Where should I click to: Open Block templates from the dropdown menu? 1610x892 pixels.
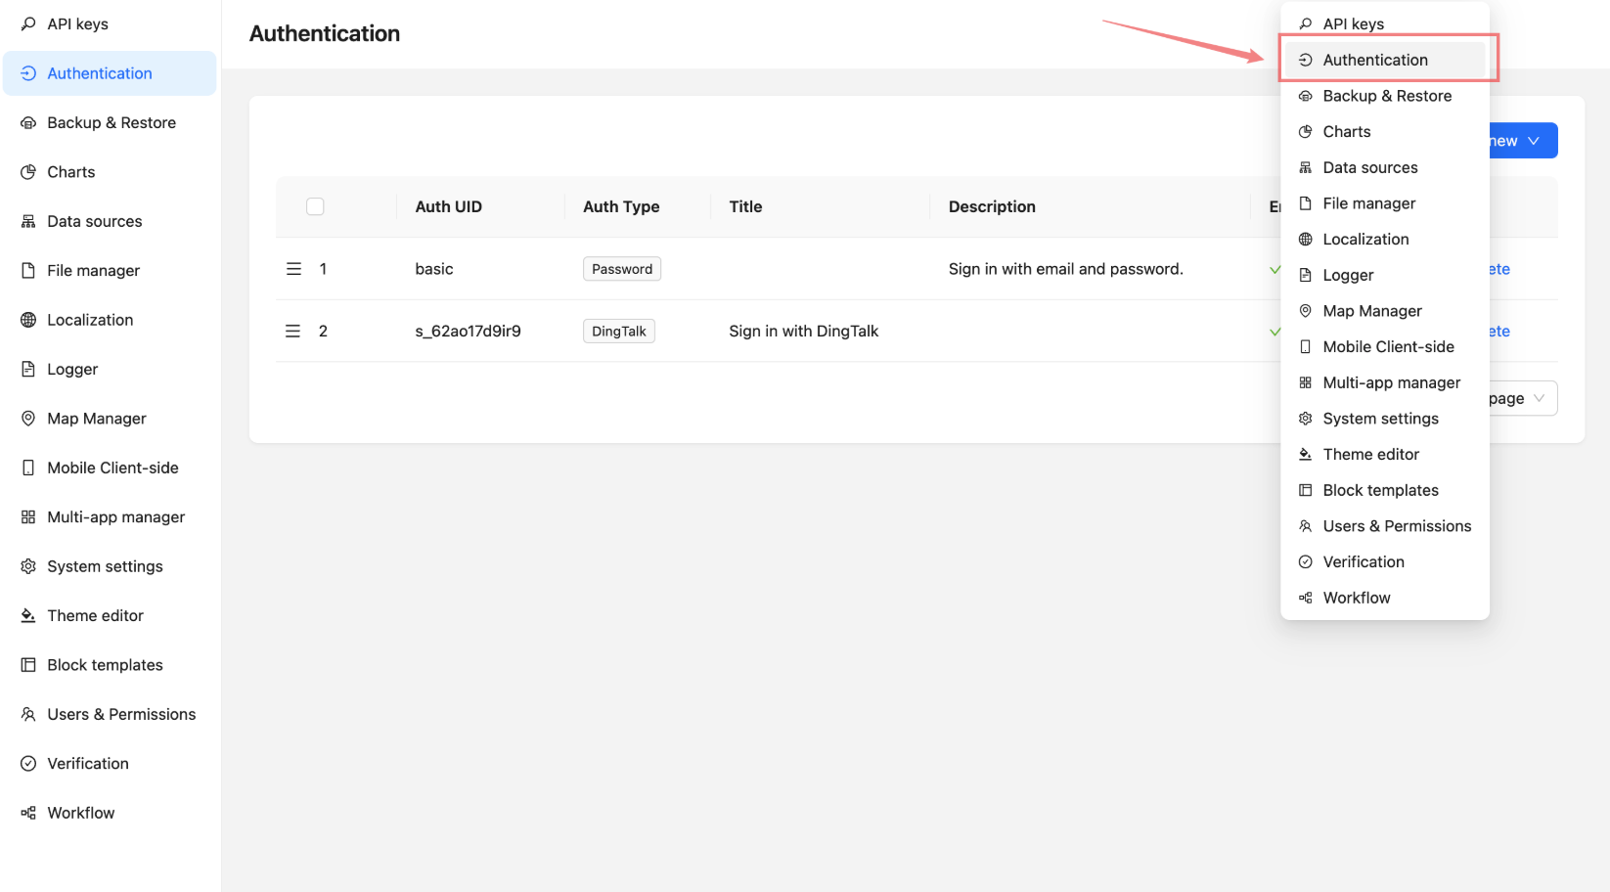1380,490
